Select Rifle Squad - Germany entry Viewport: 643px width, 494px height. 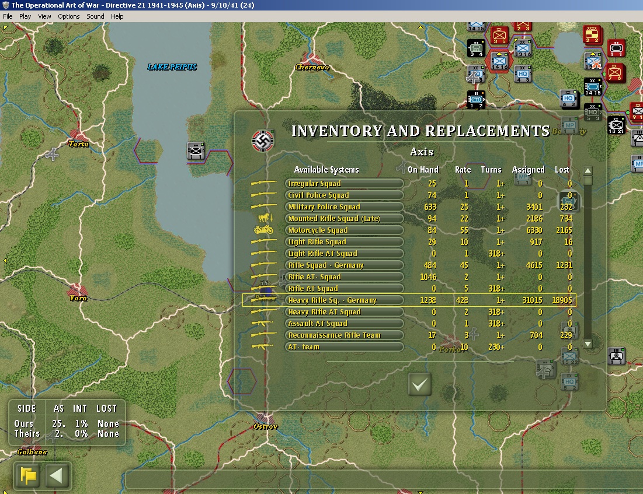click(x=344, y=265)
